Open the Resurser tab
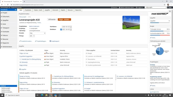This screenshot has height=97, width=173. [70, 10]
